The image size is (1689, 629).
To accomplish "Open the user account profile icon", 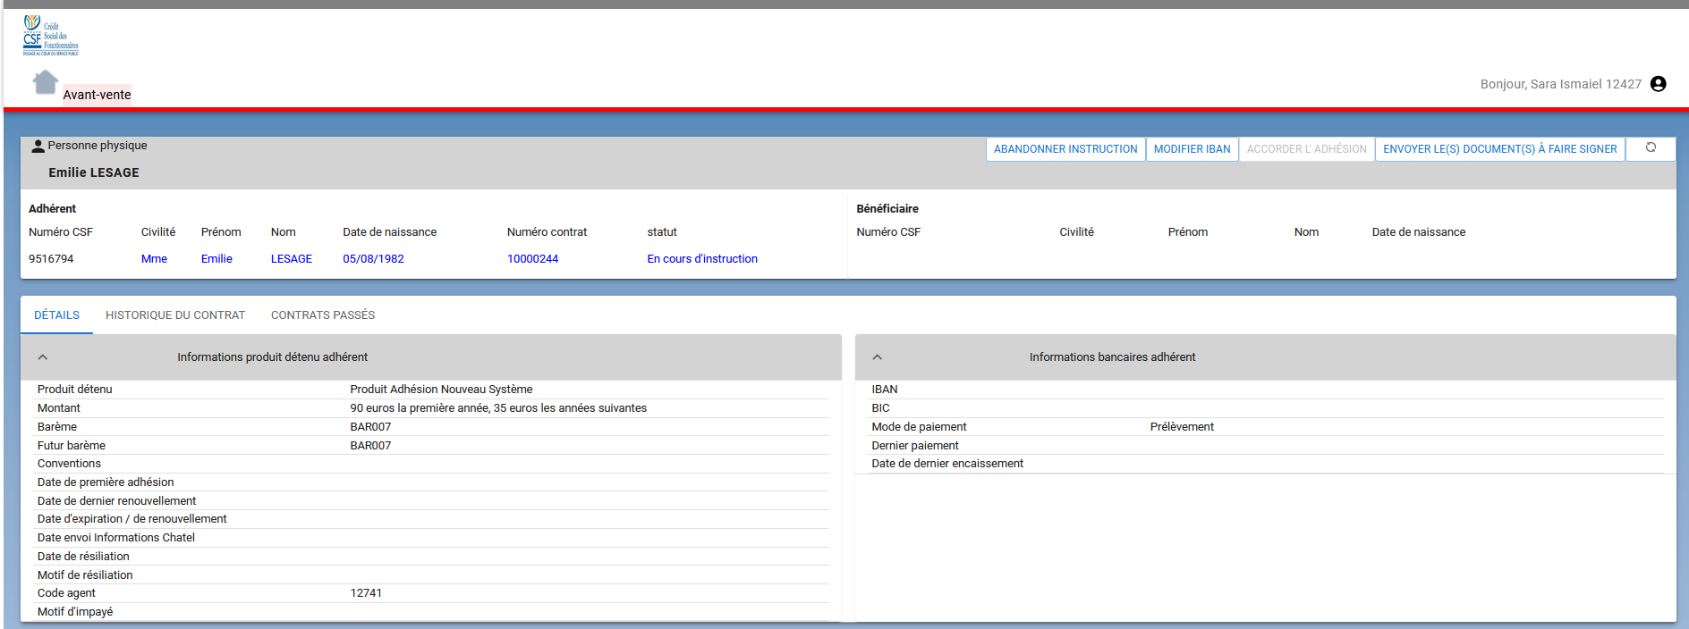I will [1658, 84].
